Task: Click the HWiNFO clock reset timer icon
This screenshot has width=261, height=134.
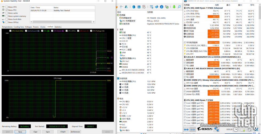Action: point(235,129)
